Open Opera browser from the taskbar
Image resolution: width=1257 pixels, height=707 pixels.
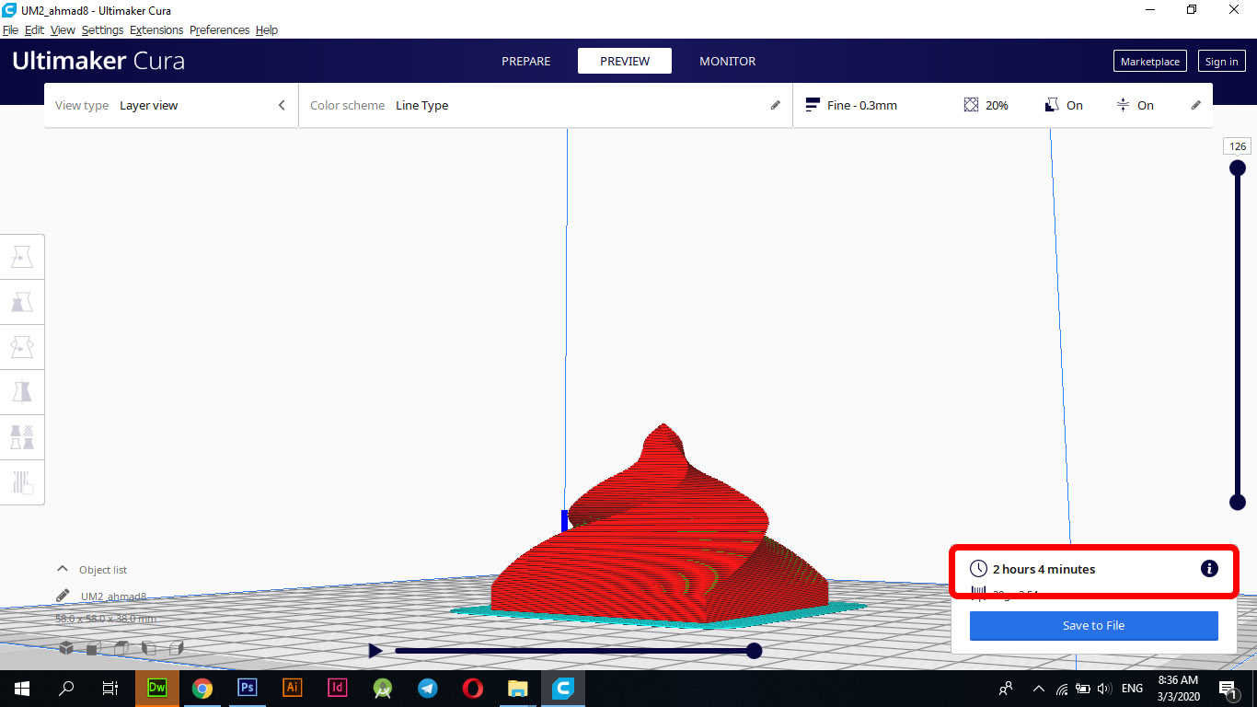[473, 688]
